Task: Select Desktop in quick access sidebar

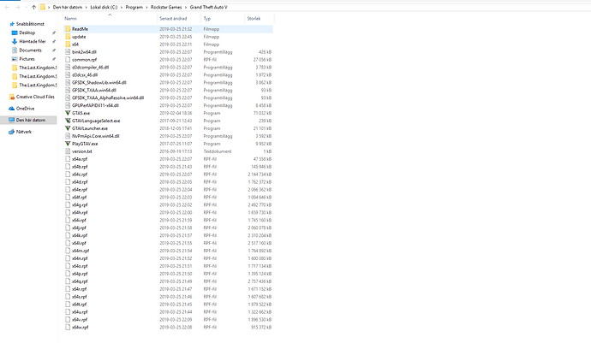Action: tap(27, 32)
